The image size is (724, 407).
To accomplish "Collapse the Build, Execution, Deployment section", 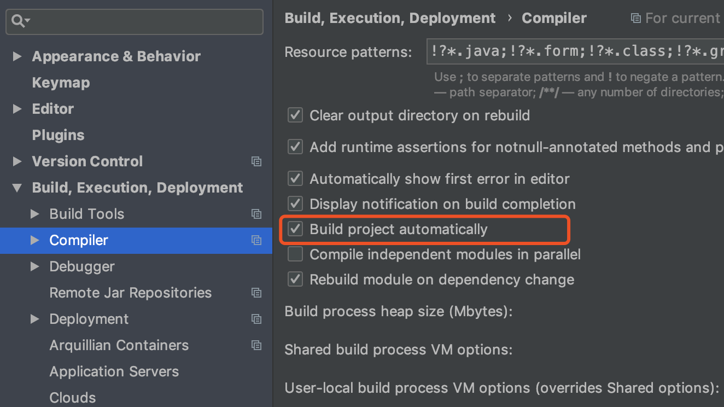I will click(x=17, y=188).
